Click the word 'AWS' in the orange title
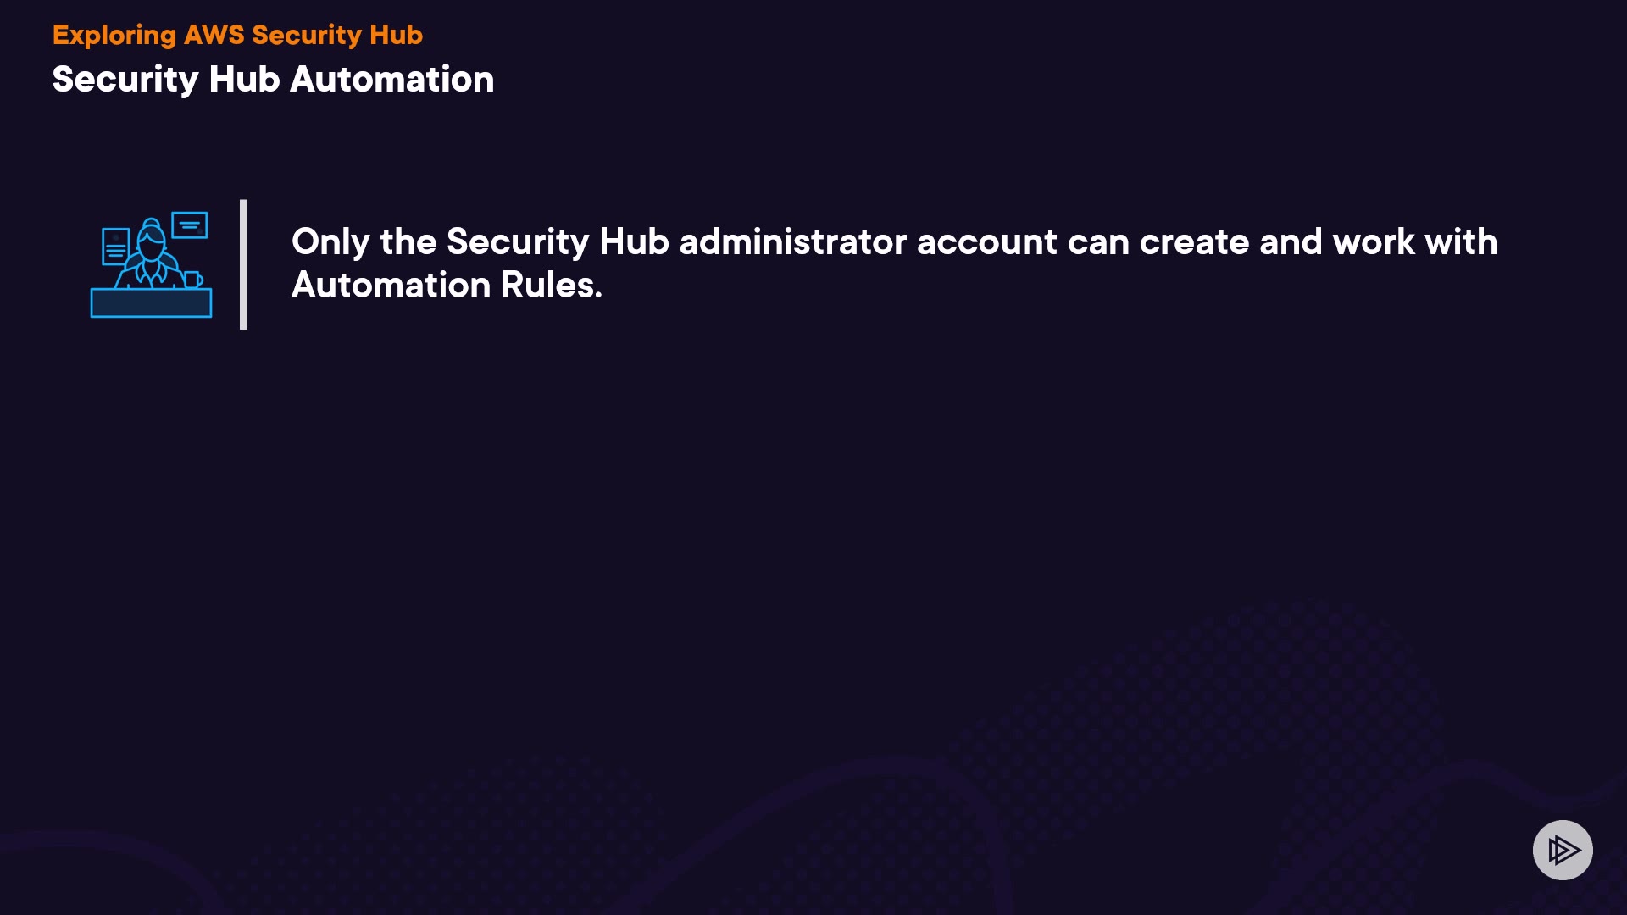The width and height of the screenshot is (1627, 915). (214, 35)
